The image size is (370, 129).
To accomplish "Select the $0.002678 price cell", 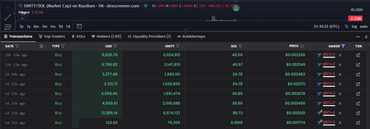I will click(x=278, y=93).
